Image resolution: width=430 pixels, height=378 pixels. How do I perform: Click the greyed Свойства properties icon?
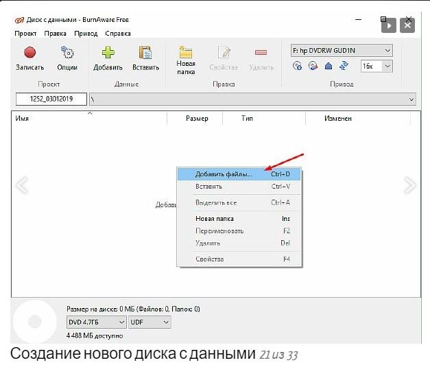[x=224, y=52]
